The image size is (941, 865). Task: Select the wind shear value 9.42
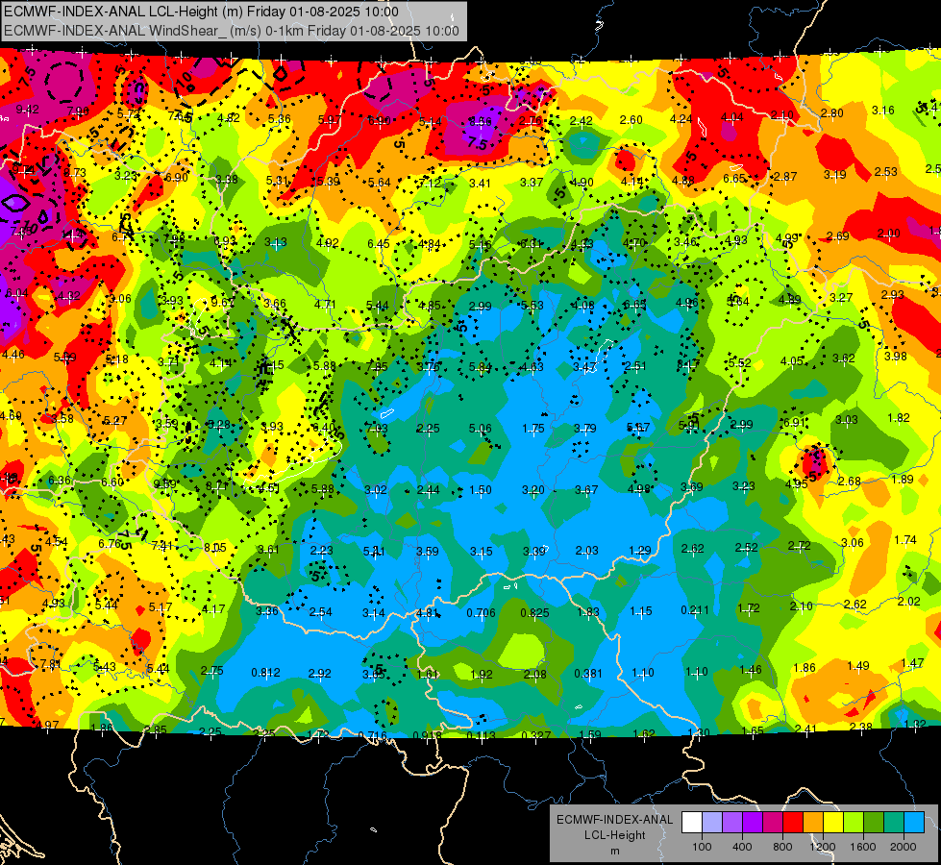(27, 110)
